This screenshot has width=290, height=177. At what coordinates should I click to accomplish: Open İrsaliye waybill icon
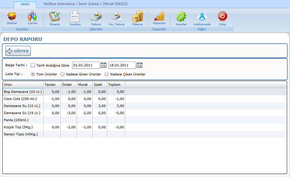[x=75, y=18]
